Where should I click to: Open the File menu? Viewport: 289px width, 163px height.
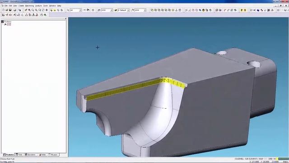(x=6, y=6)
